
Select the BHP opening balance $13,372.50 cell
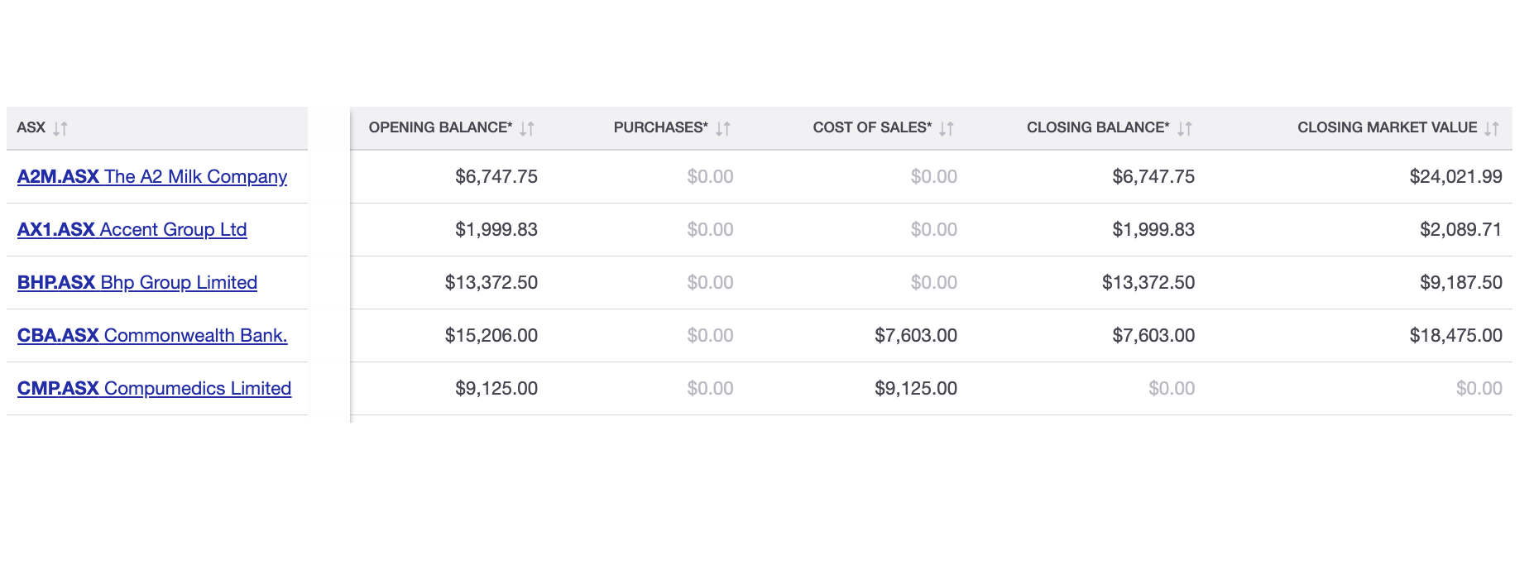[x=491, y=282]
